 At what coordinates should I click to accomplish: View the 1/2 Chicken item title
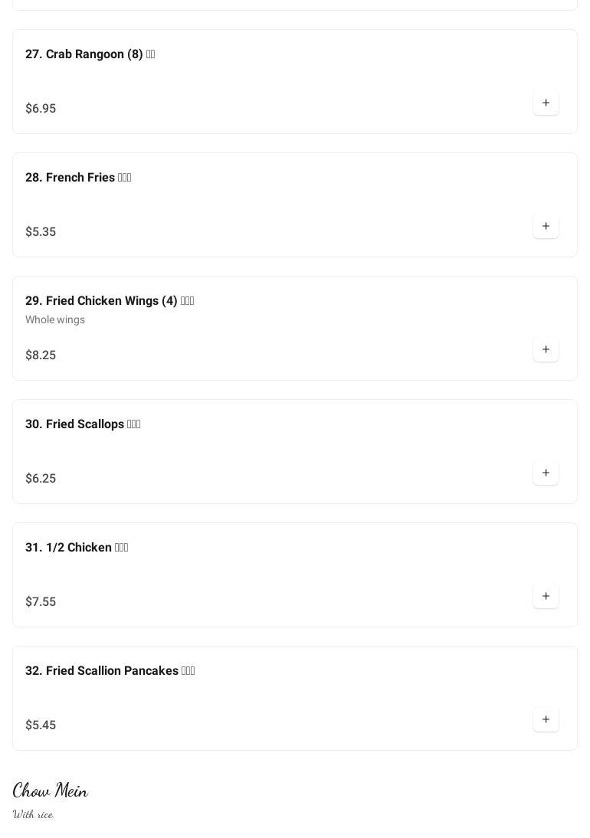[77, 548]
